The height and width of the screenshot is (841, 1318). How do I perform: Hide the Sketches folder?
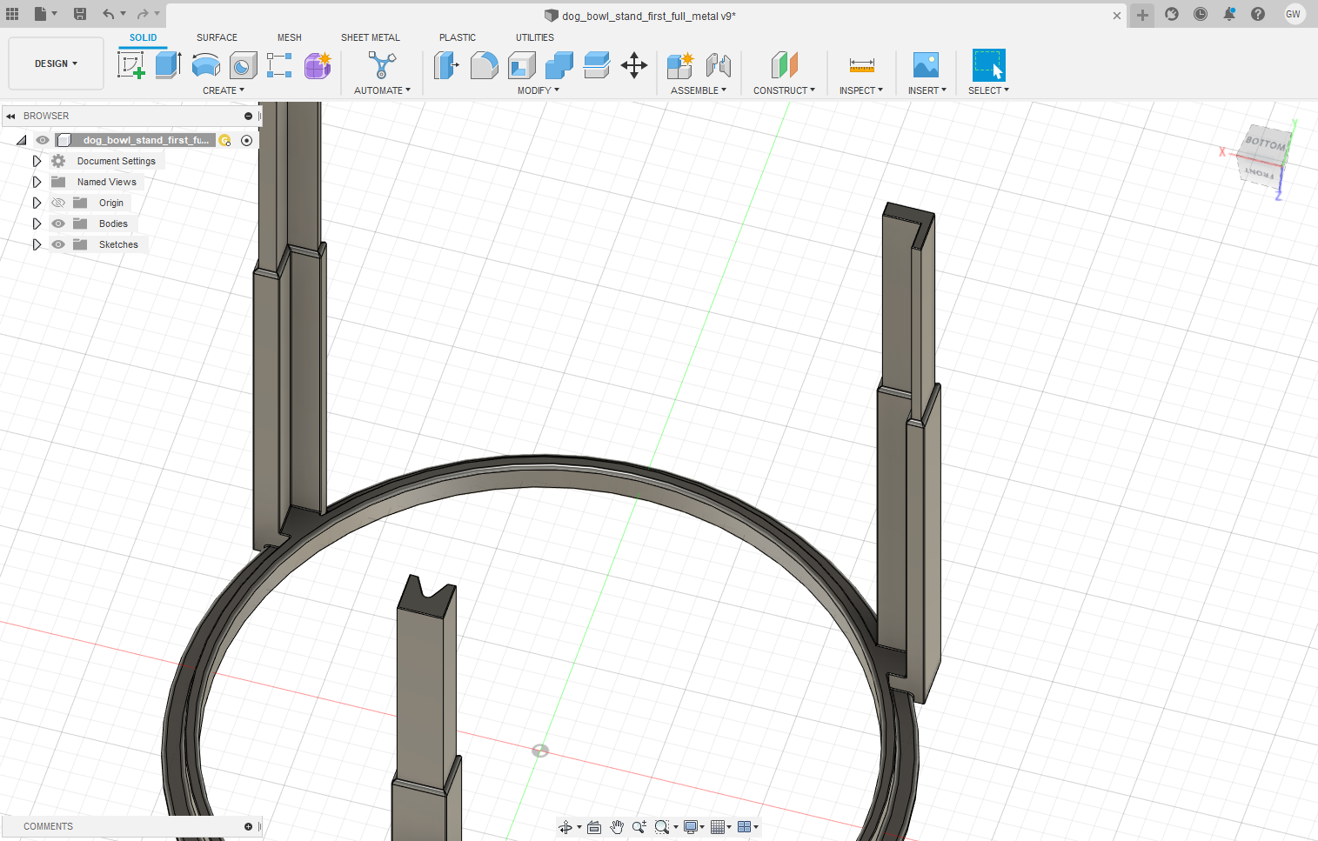[58, 244]
